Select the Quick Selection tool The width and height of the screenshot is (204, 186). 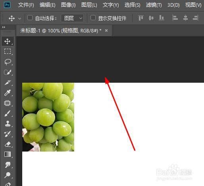coord(8,72)
